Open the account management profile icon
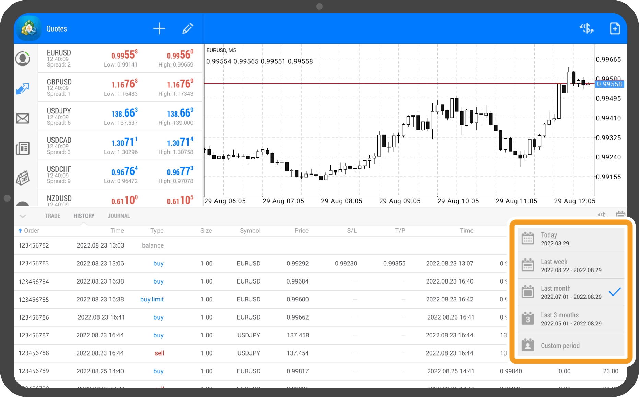The image size is (639, 397). pyautogui.click(x=23, y=58)
